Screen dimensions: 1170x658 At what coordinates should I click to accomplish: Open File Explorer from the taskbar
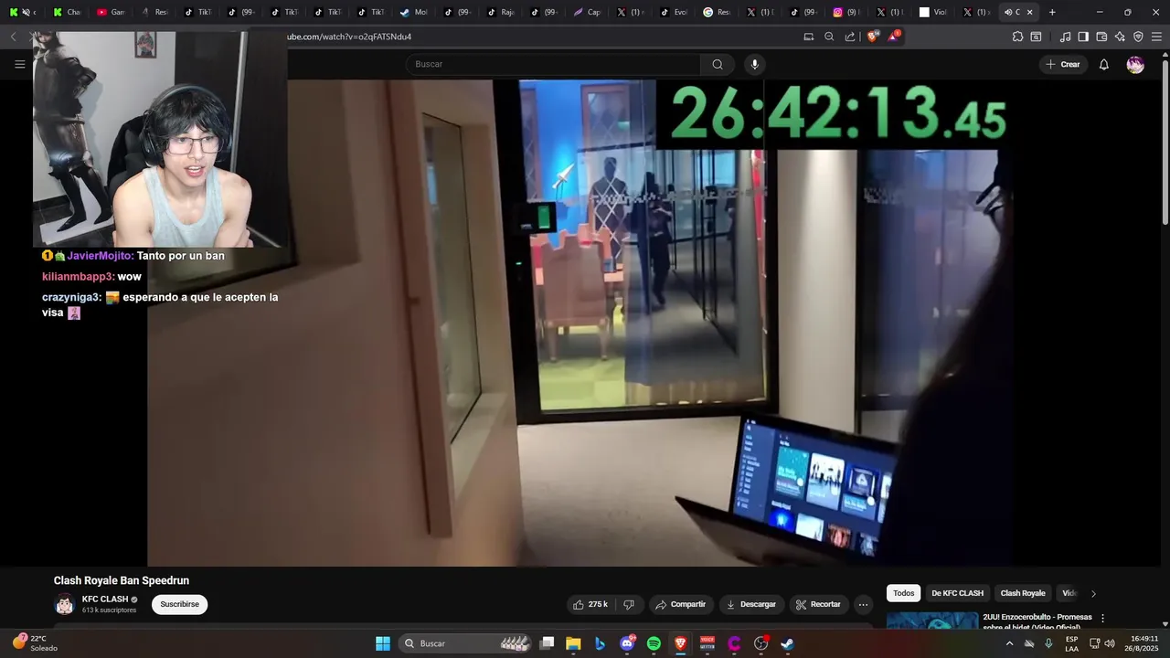tap(573, 643)
